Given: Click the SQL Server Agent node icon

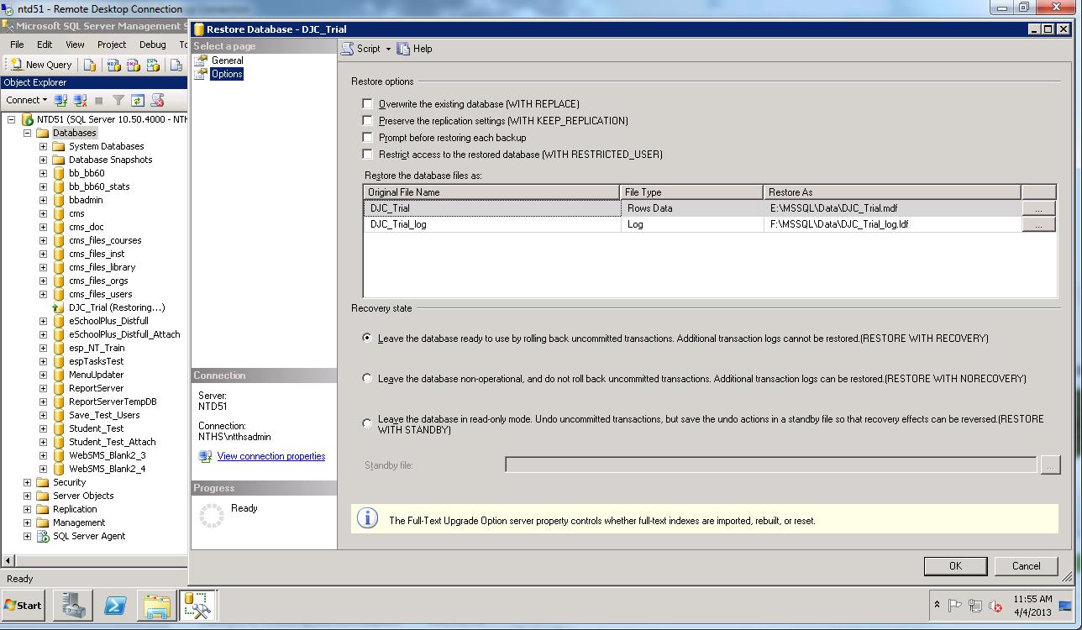Looking at the screenshot, I should click(x=43, y=536).
